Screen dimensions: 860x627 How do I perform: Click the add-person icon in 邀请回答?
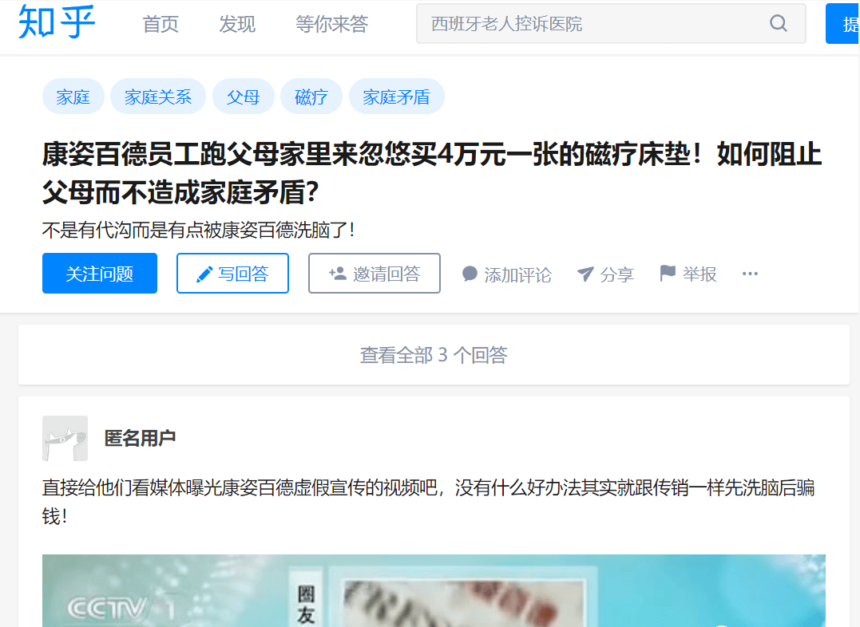337,273
